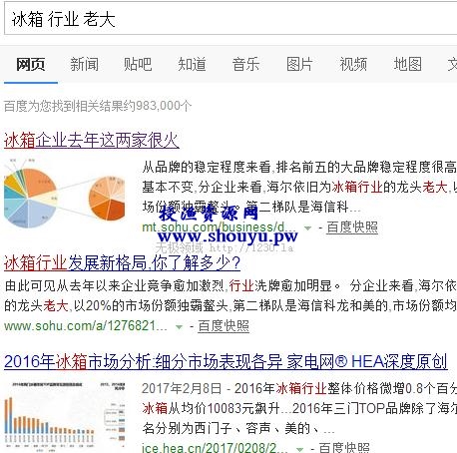Open result 冰箱行业发展新格局,你了解多少?

(x=122, y=262)
